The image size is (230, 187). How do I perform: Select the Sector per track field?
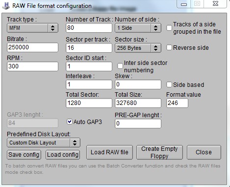89,48
